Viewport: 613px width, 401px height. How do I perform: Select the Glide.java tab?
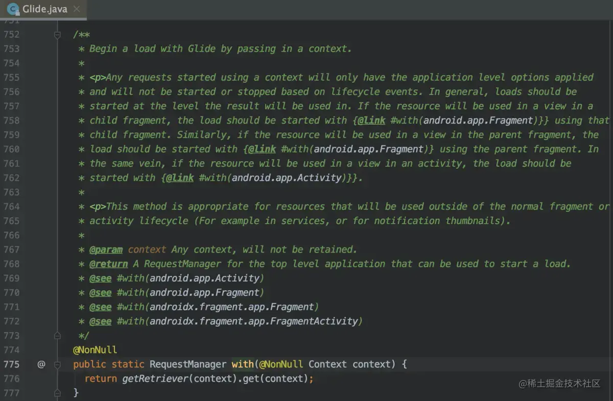(x=44, y=9)
